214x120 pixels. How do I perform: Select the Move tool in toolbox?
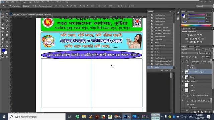tap(7, 14)
